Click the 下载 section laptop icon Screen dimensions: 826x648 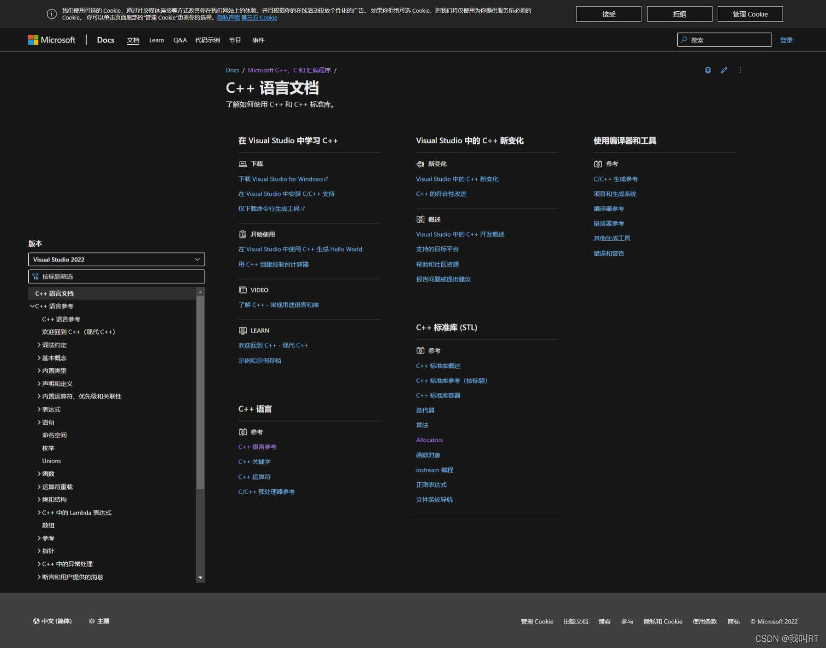click(x=243, y=164)
